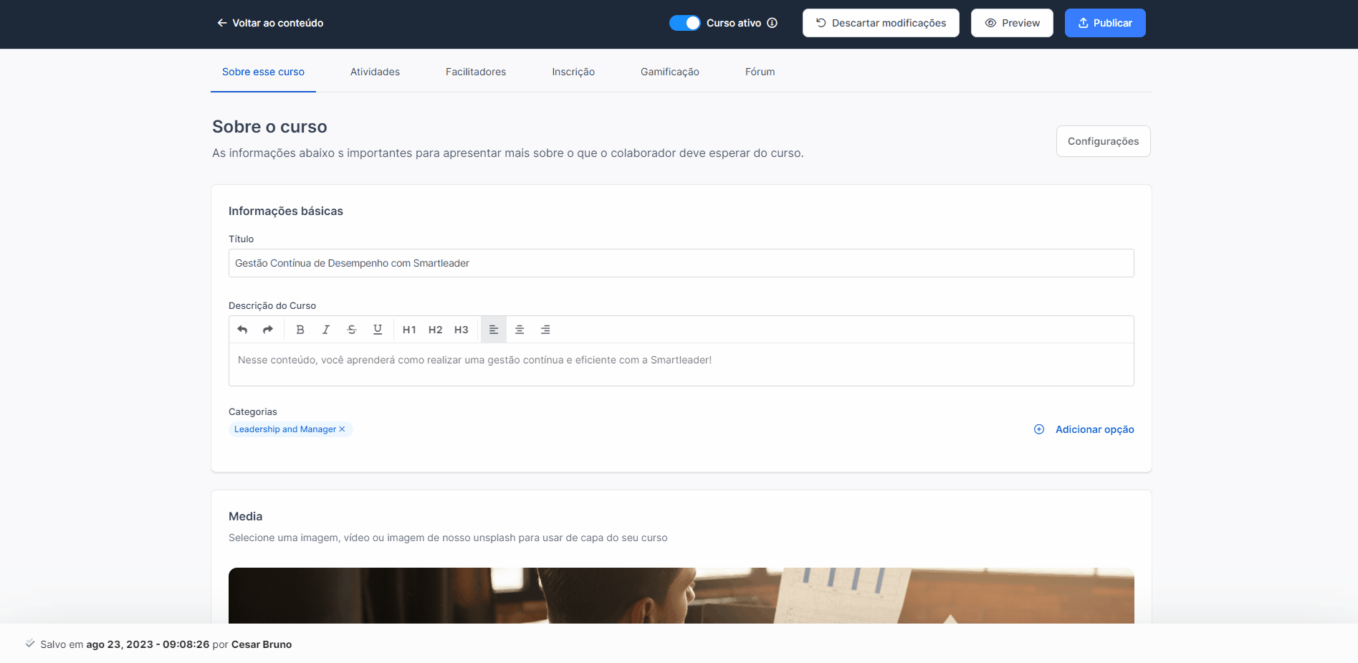Switch to the Atividades tab
The height and width of the screenshot is (663, 1358).
[x=375, y=72]
